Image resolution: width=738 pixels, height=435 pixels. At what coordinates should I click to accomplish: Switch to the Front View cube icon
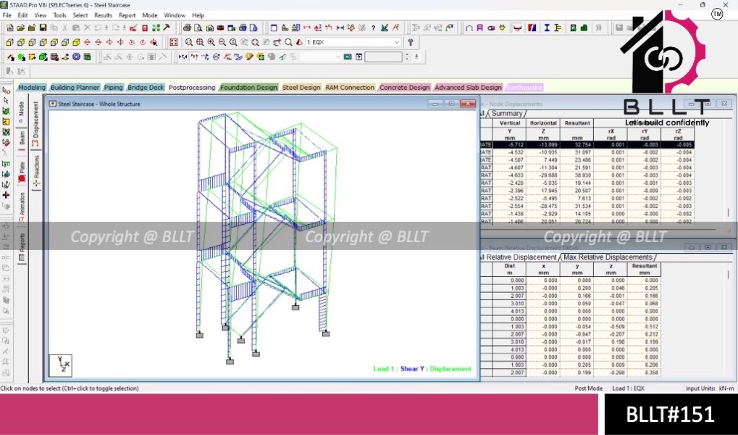pos(10,43)
